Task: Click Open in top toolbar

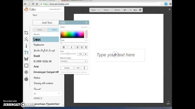Action: point(94,10)
